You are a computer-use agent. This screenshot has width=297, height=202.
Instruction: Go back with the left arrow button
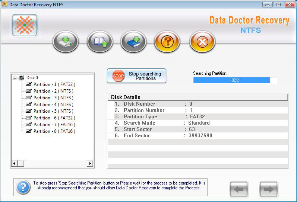(238, 189)
